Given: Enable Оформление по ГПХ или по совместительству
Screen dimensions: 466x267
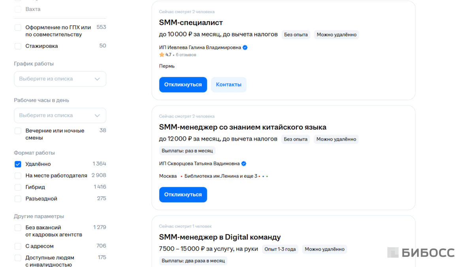Looking at the screenshot, I should coord(18,28).
